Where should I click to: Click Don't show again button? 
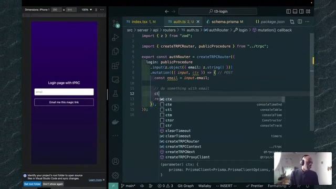point(53,184)
